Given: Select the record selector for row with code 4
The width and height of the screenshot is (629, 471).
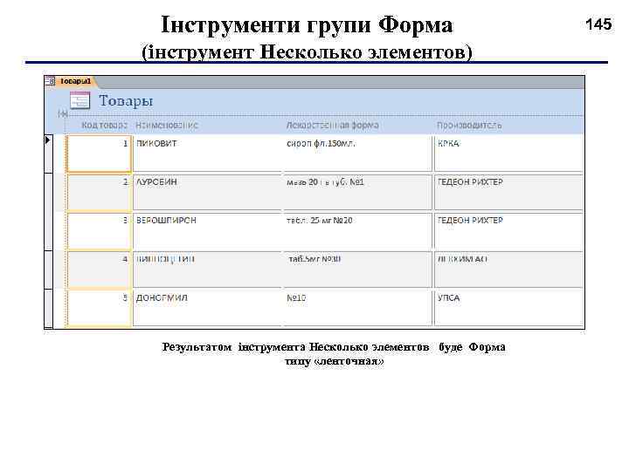Looking at the screenshot, I should point(49,270).
